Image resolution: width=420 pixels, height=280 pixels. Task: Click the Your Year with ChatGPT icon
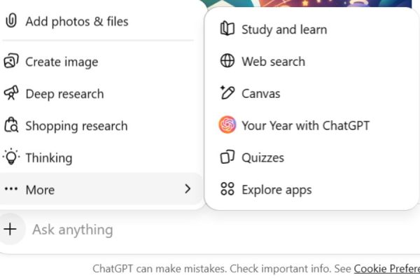click(227, 125)
